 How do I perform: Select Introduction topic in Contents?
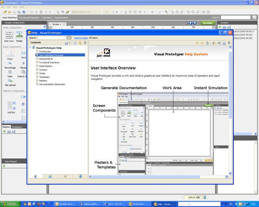45,51
